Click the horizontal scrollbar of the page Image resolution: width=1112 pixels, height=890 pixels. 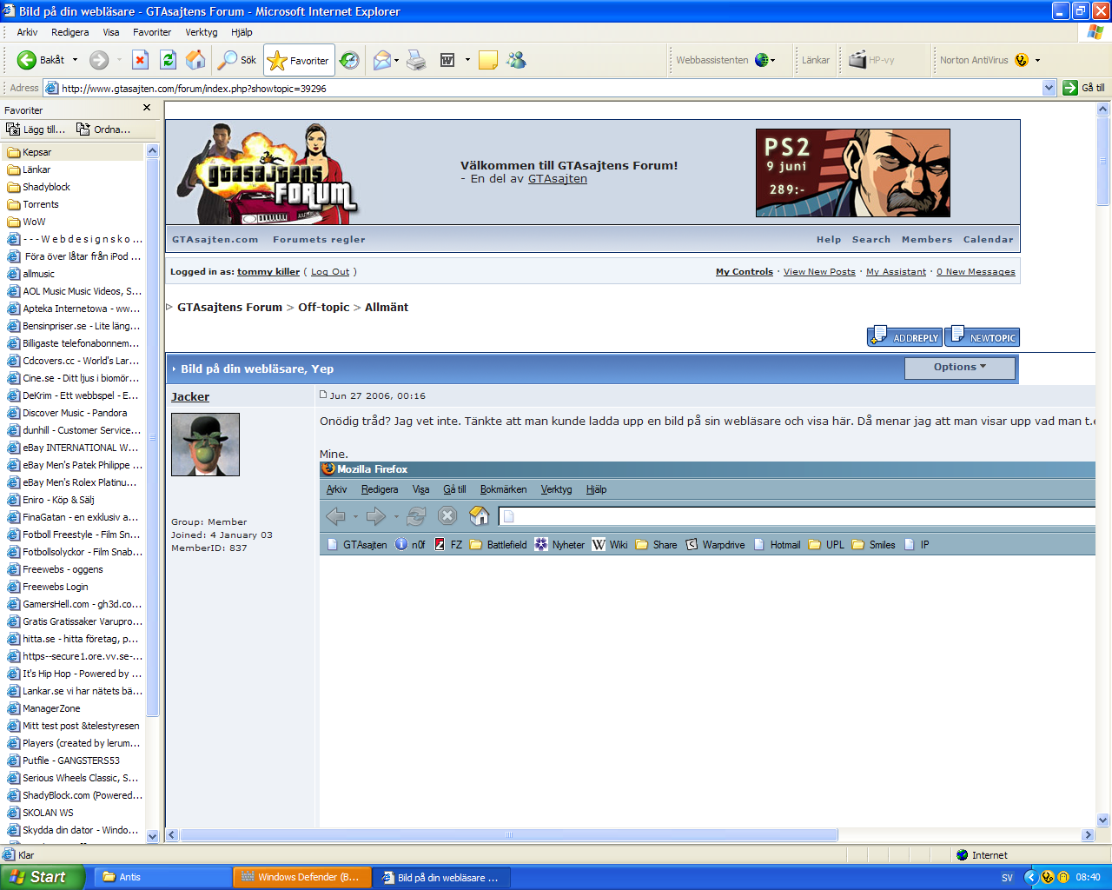[630, 835]
